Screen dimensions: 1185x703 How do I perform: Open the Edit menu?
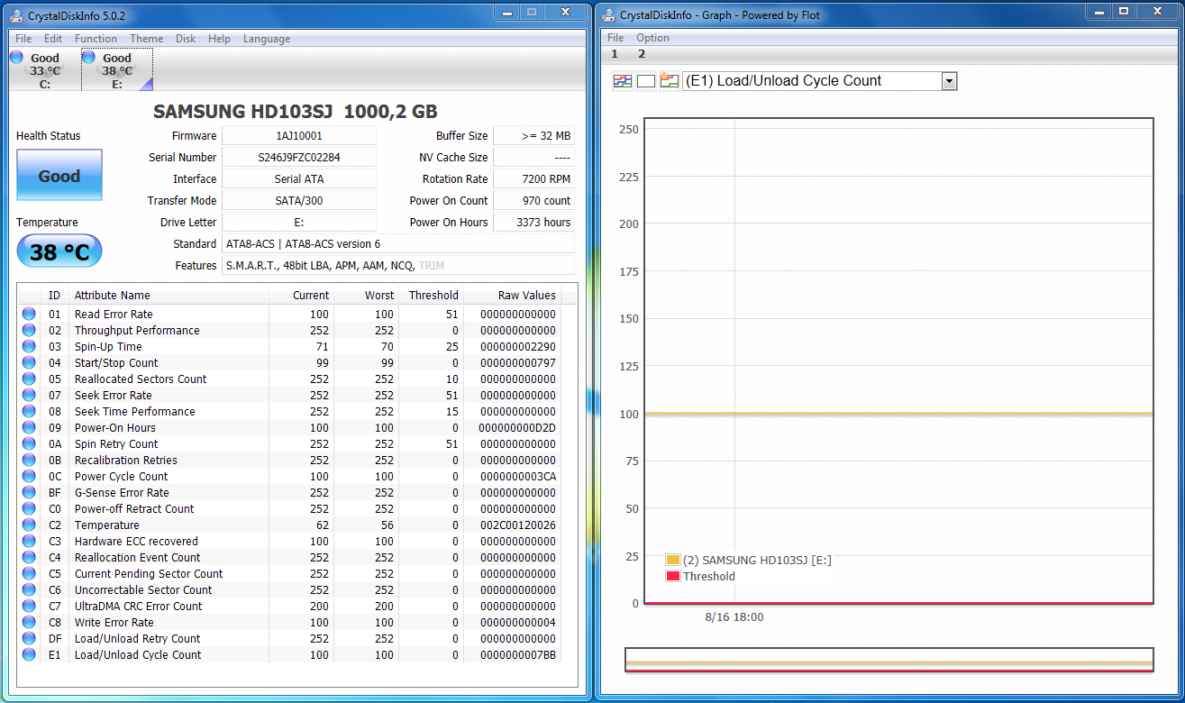(x=53, y=39)
